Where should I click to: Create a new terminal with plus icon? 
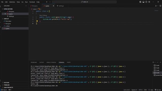coord(153,62)
